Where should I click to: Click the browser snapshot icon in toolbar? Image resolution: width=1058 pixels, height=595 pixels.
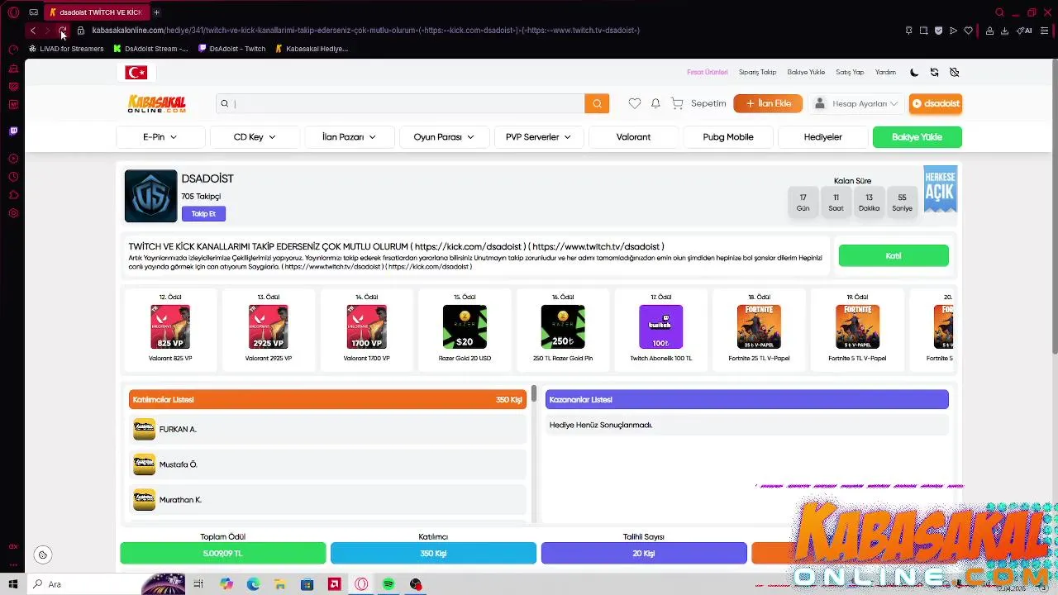(x=923, y=31)
